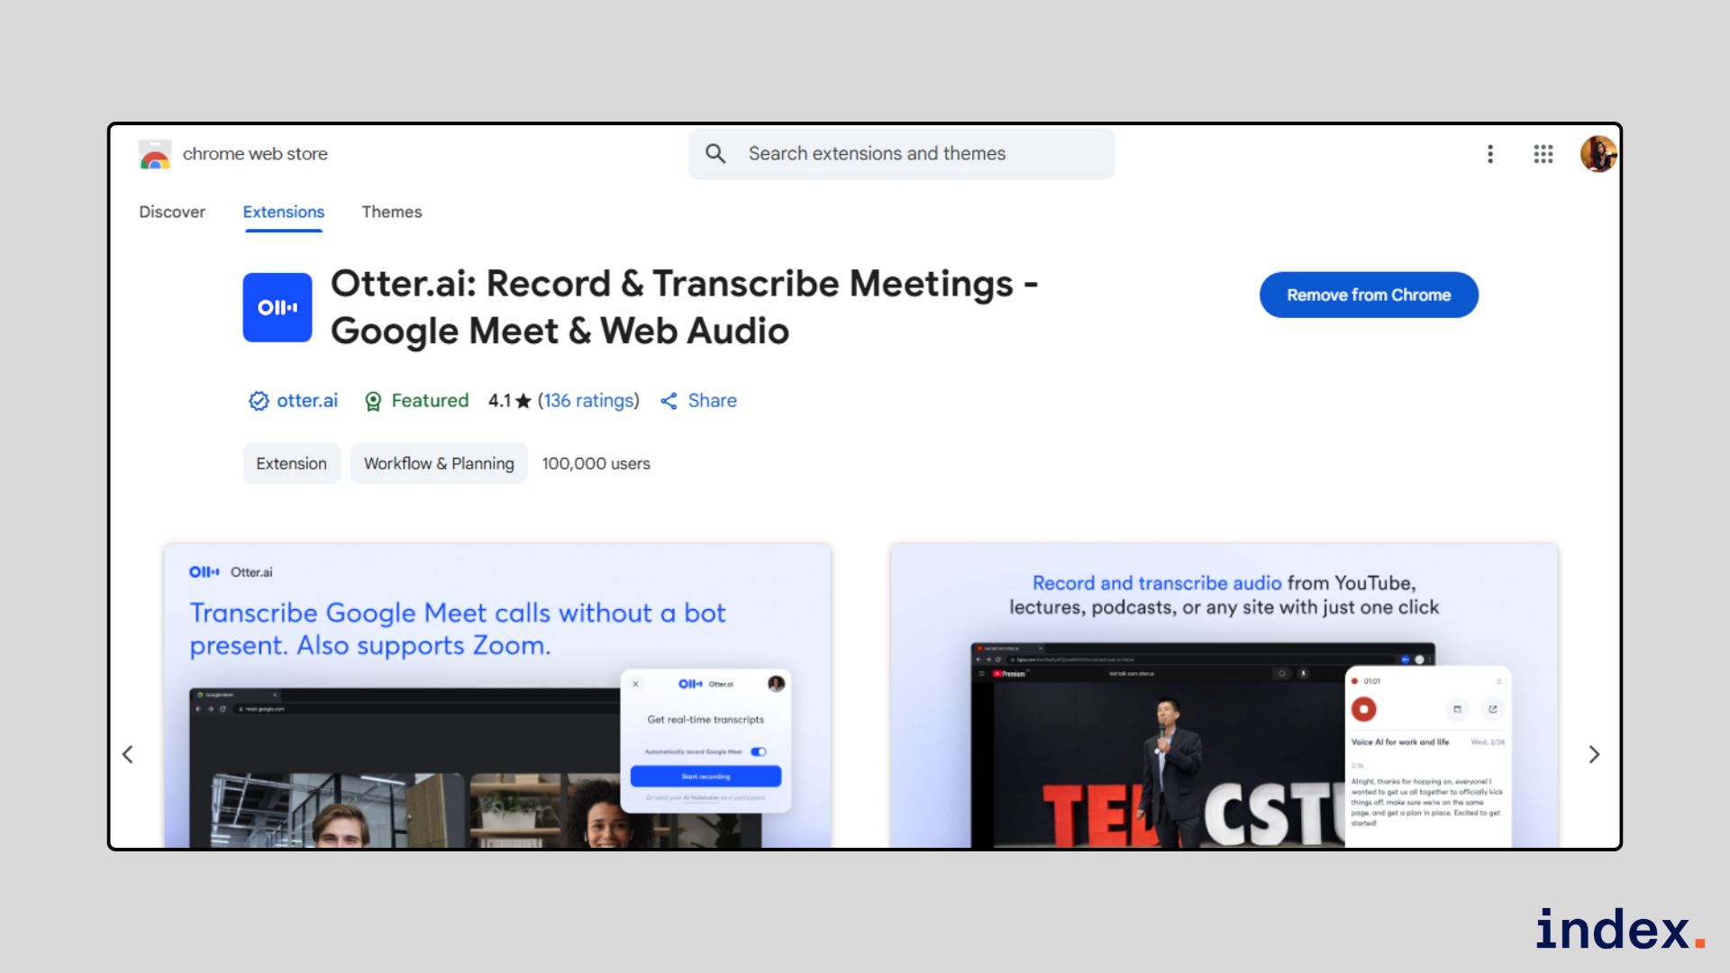The height and width of the screenshot is (973, 1730).
Task: Switch to the Discover tab
Action: point(172,212)
